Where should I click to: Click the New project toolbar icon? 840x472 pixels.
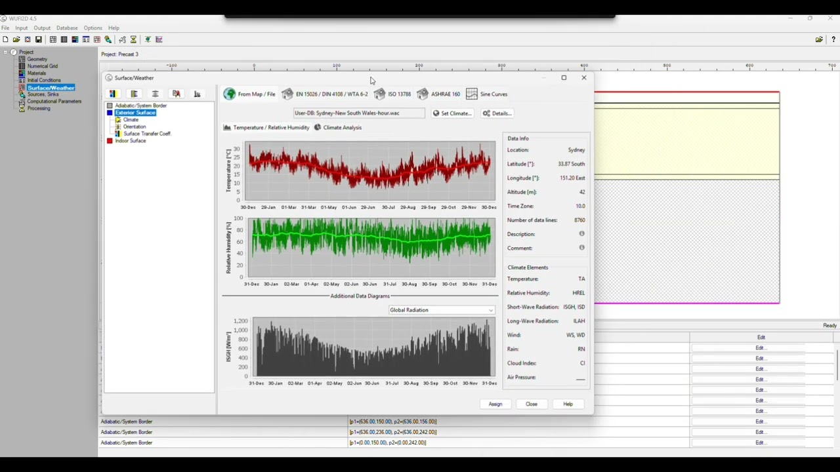point(5,39)
